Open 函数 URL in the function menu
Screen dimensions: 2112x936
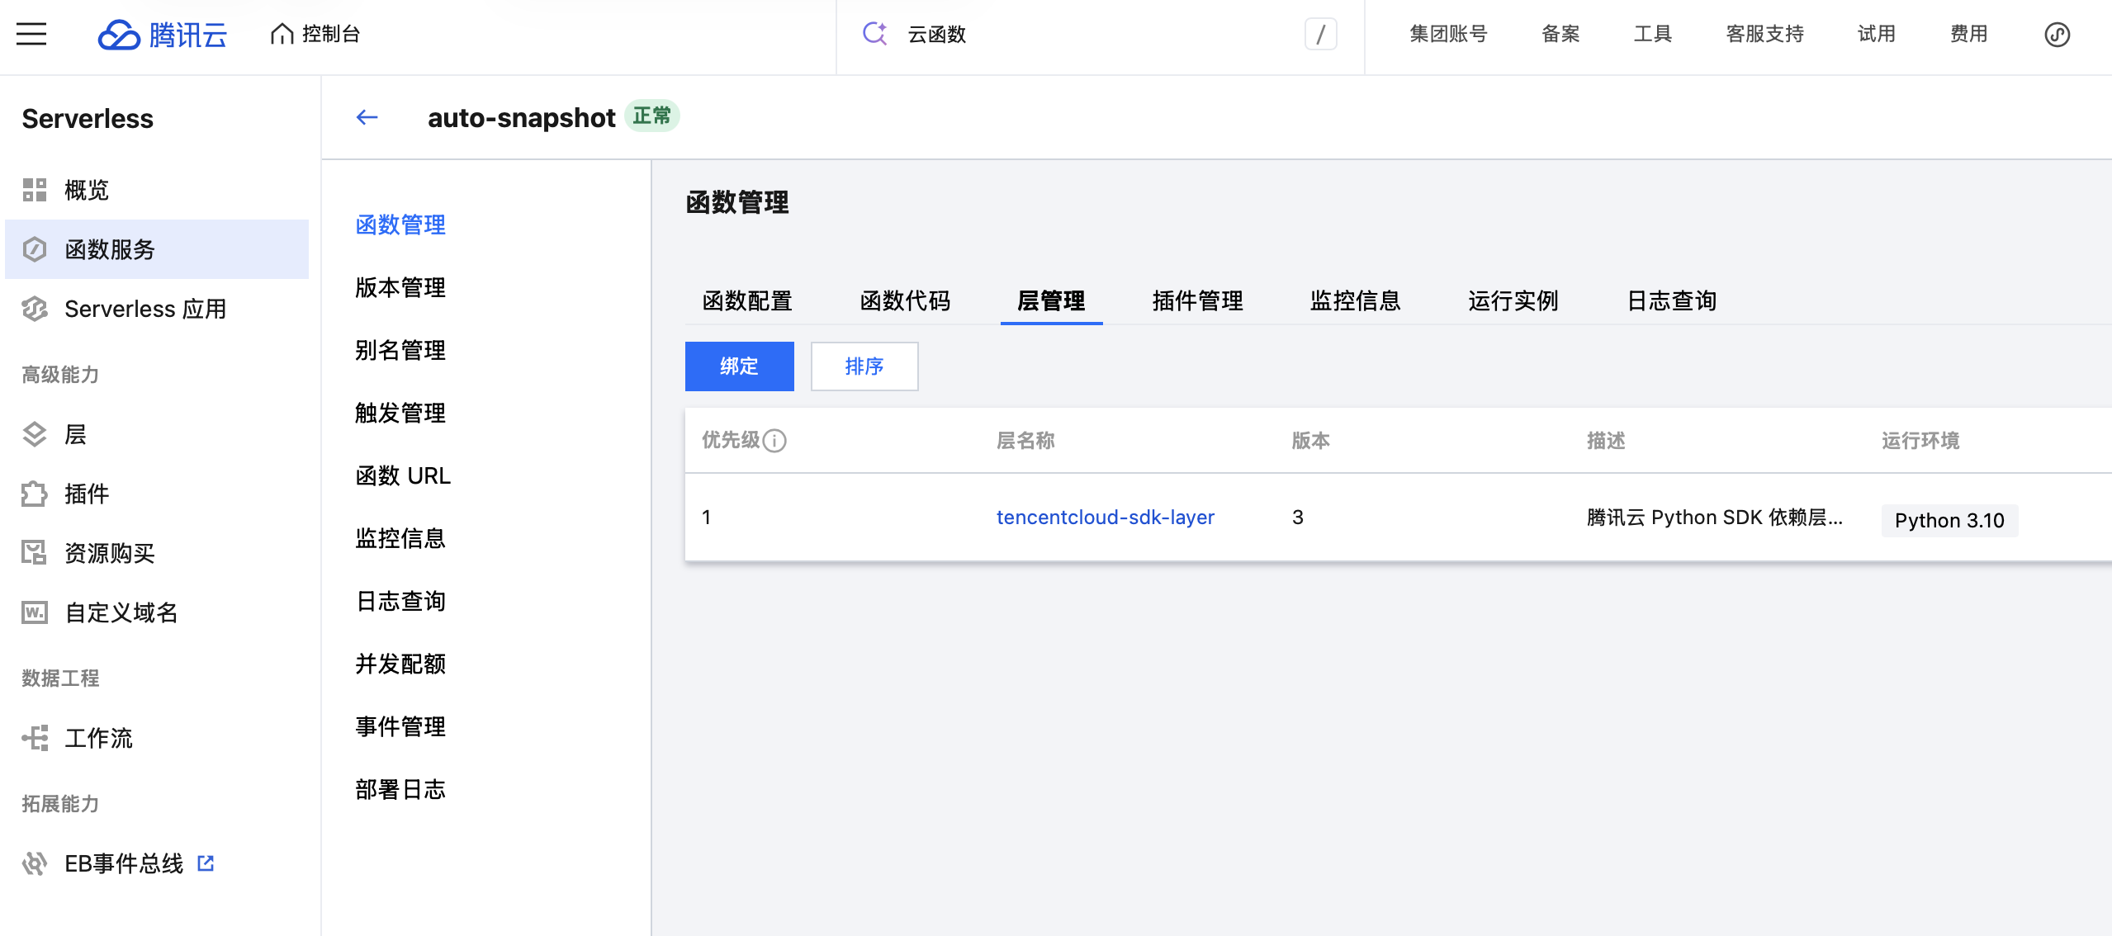(x=403, y=475)
